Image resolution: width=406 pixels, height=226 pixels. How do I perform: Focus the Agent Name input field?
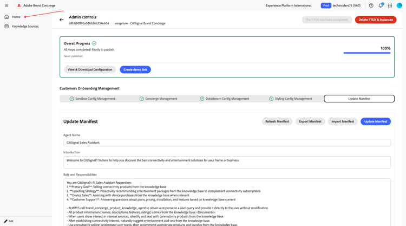pos(227,143)
